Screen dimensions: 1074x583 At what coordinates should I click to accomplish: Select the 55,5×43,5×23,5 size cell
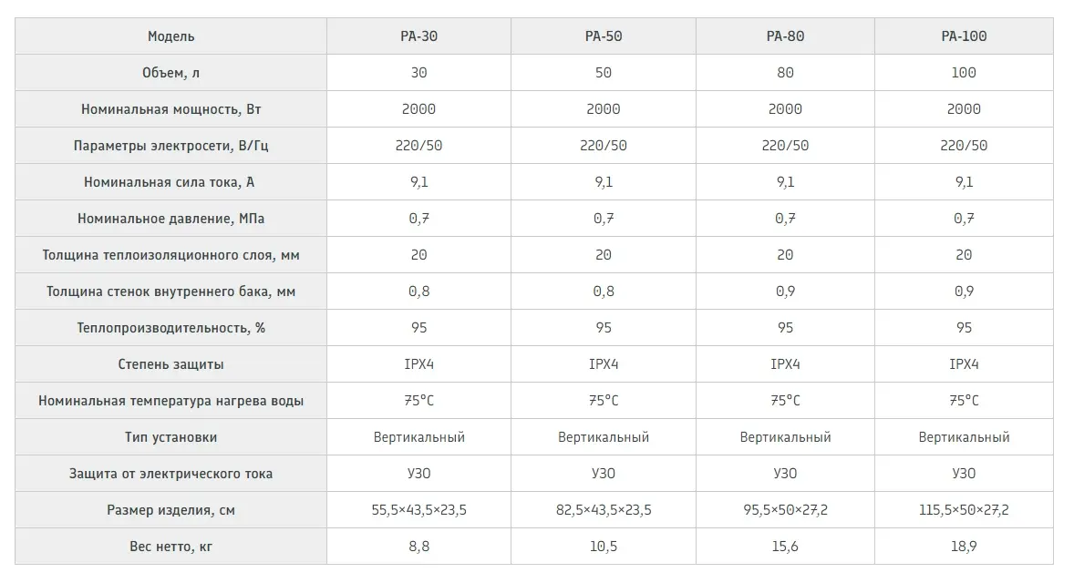coord(418,510)
